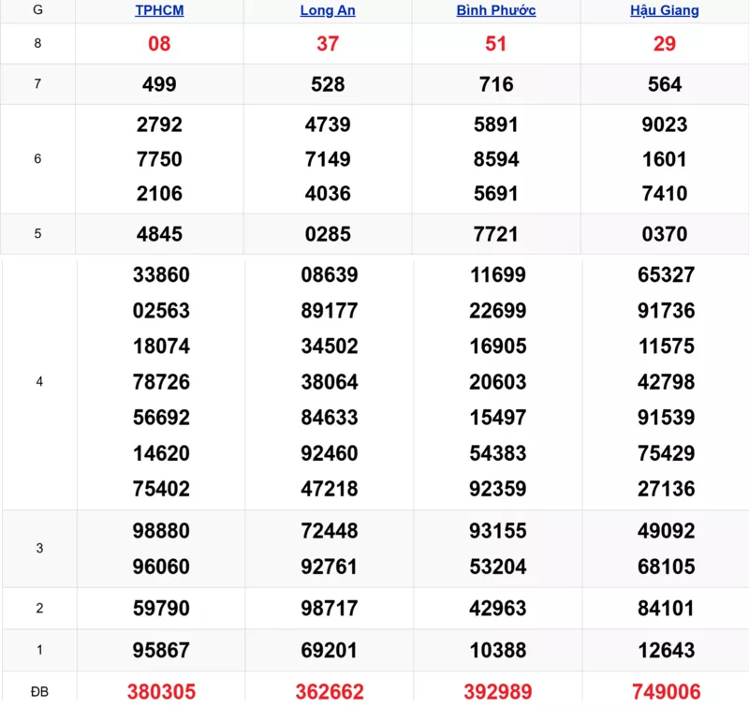Image resolution: width=749 pixels, height=708 pixels.
Task: Select Bình Phước special prize 392989
Action: click(x=497, y=691)
